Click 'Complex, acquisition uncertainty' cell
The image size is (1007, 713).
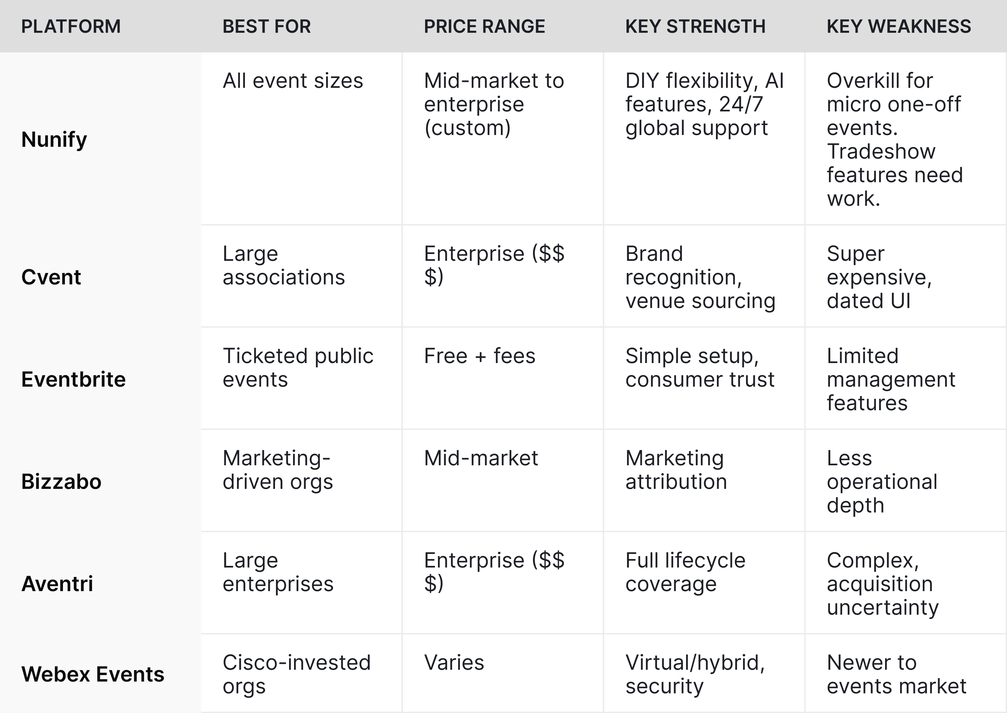point(882,584)
